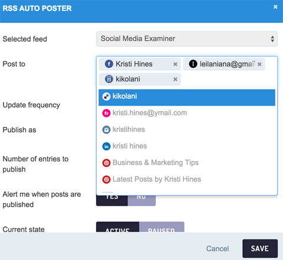Select Latest Posts by Kristi Hines board

pos(187,179)
